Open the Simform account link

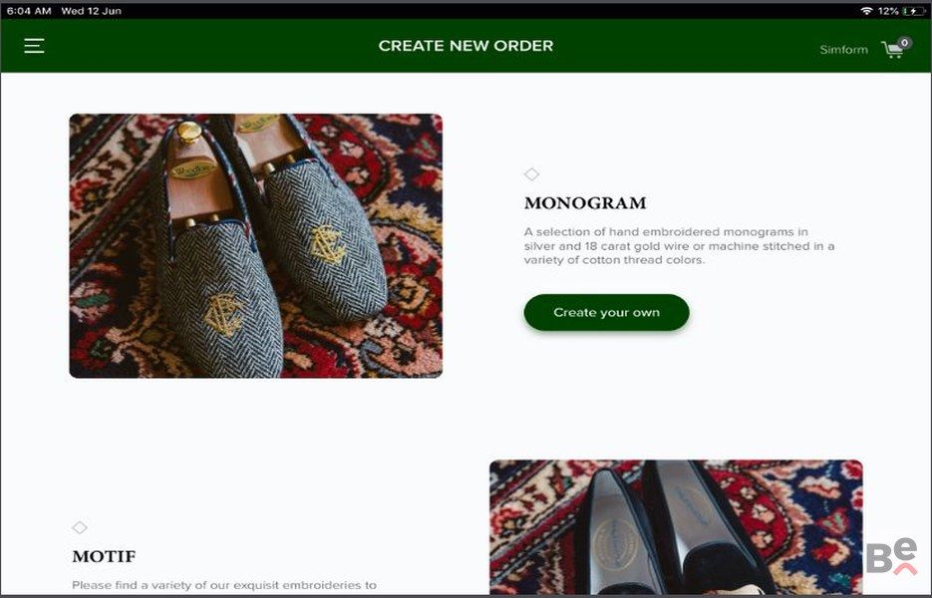point(843,50)
